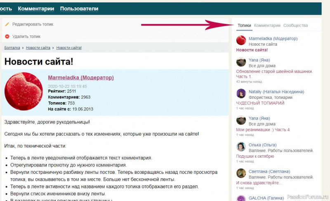
Task: Switch to the Сообщества sidebar tab
Action: coord(295,26)
